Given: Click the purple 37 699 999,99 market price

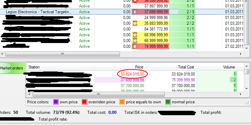Looking at the screenshot, I should coord(132,80).
